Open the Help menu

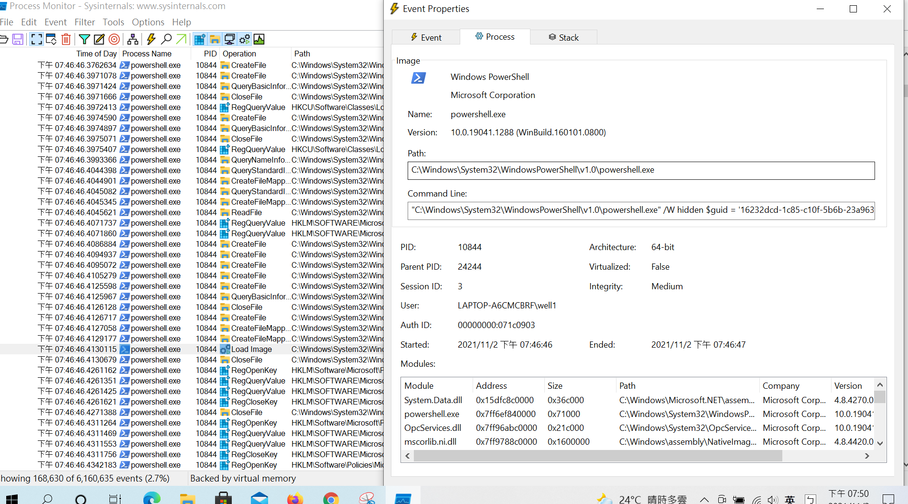point(182,22)
